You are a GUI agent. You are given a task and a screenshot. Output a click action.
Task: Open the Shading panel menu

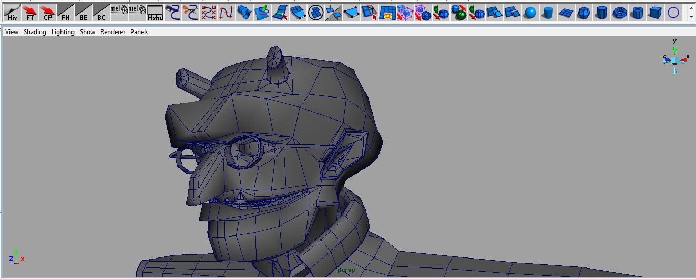point(35,32)
